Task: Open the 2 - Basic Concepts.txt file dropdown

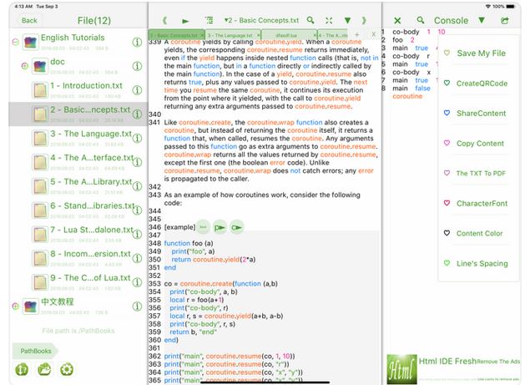Action: [x=261, y=20]
